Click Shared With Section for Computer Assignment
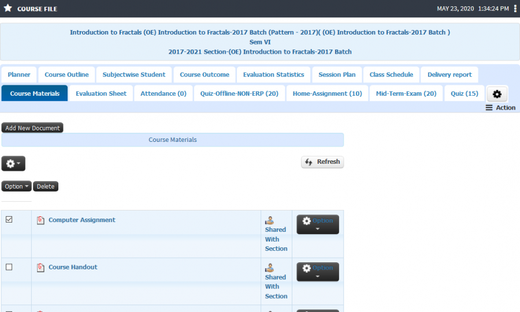520x312 pixels. click(276, 239)
